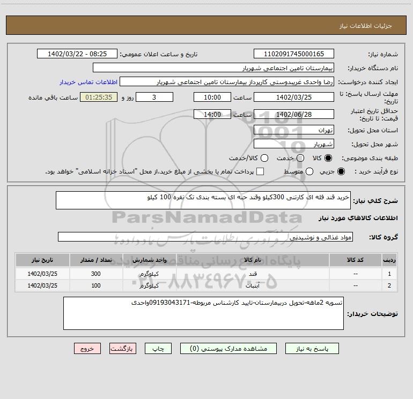
Task: Open the اطلاعات تماس خریدار link
Action: click(x=88, y=82)
